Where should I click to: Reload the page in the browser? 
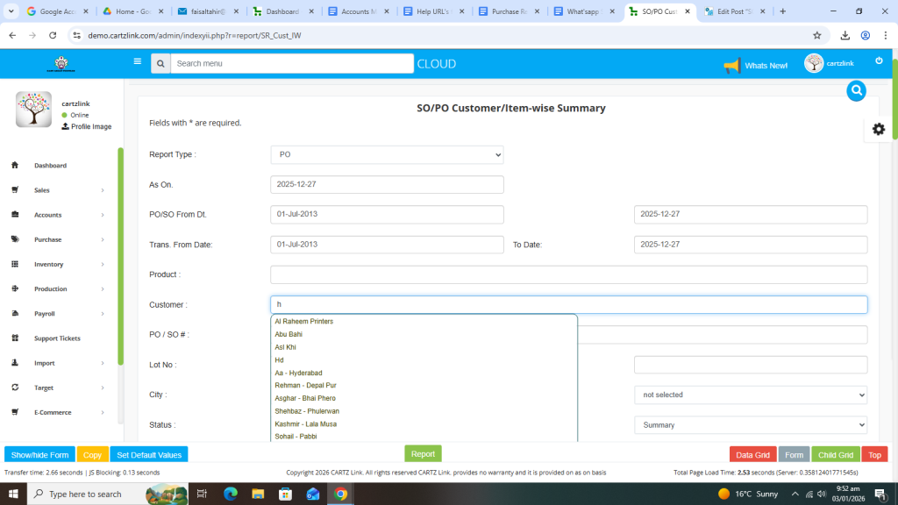[53, 35]
